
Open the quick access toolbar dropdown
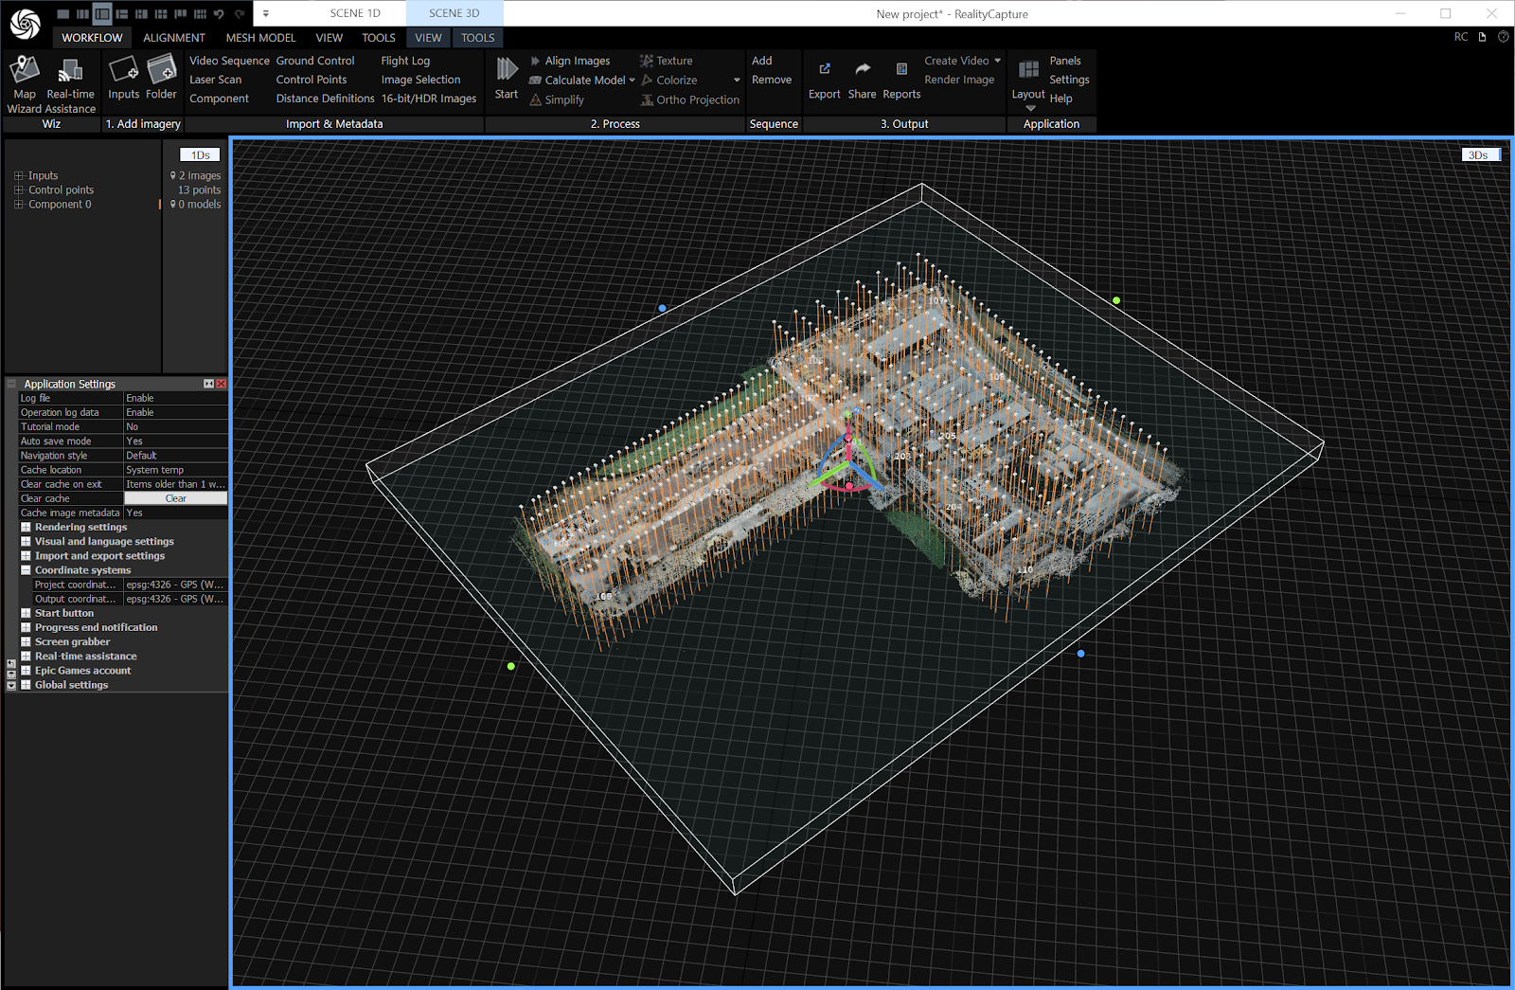pos(266,14)
